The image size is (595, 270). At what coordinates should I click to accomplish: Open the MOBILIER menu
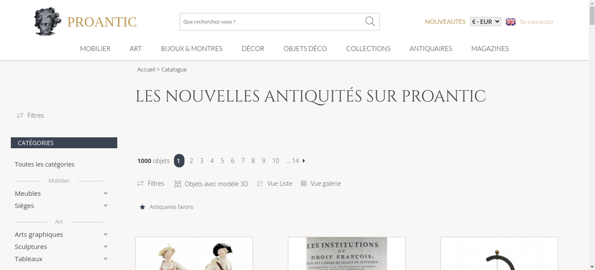click(95, 48)
